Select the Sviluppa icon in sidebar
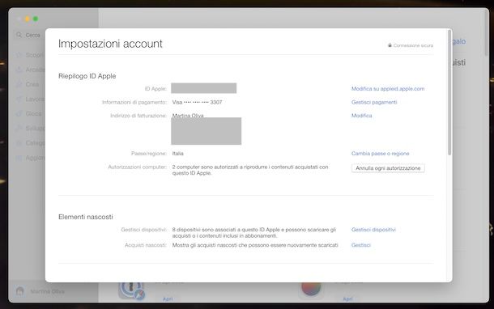This screenshot has height=309, width=494. click(19, 129)
